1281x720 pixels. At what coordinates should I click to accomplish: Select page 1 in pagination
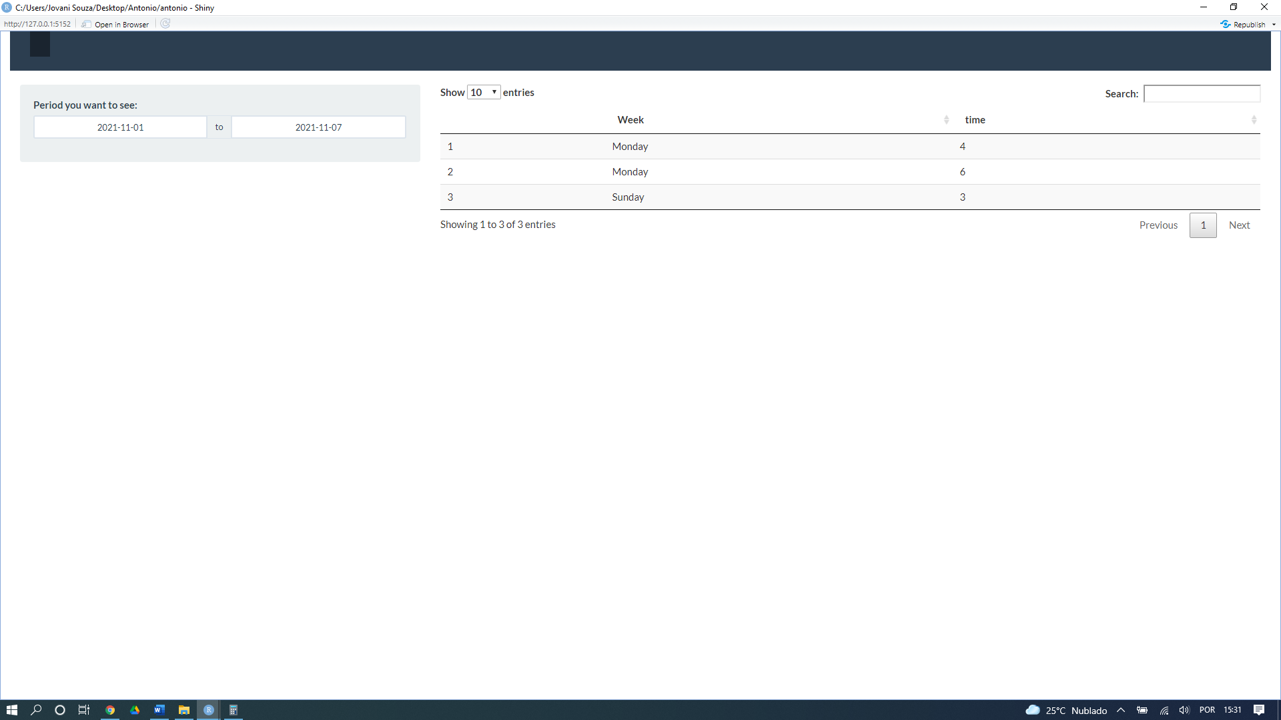click(x=1203, y=225)
